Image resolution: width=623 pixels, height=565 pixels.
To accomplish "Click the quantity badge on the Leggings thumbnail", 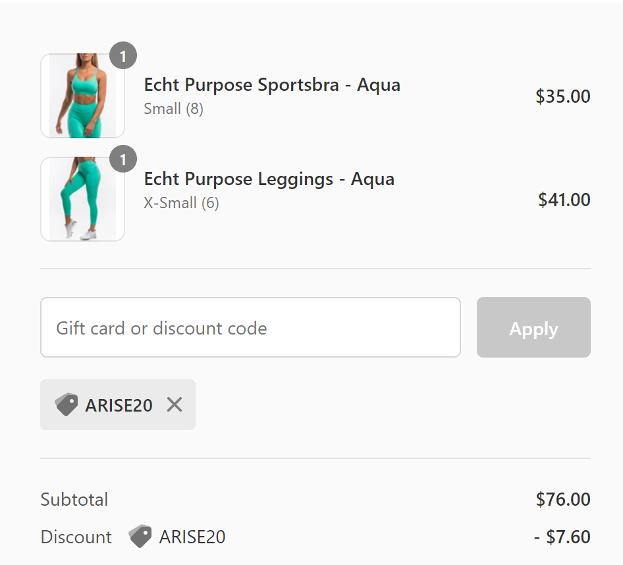I will click(123, 160).
